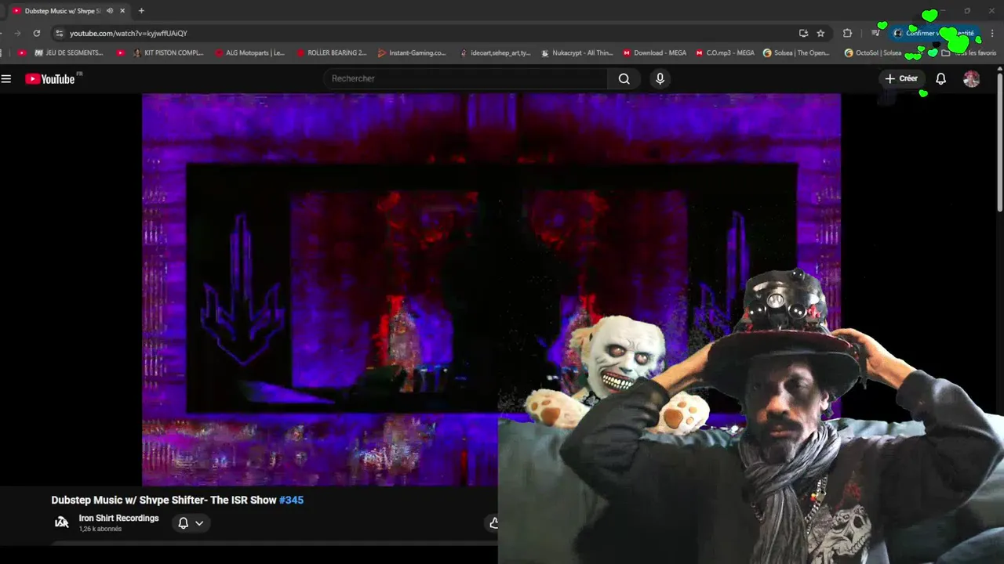The width and height of the screenshot is (1004, 564).
Task: Open C.O.mp3 - MEGA bookmark
Action: [725, 53]
